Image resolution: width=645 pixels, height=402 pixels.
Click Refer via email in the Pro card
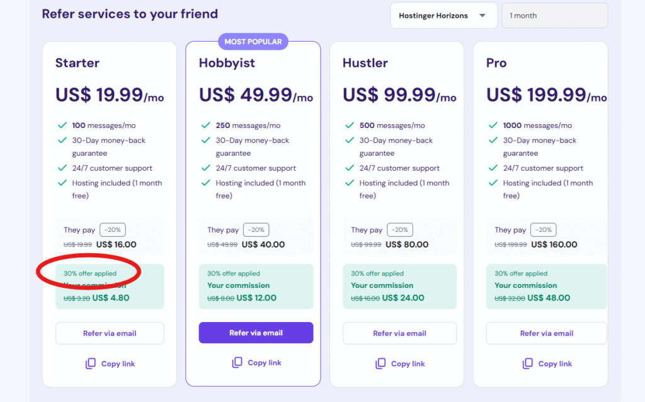pyautogui.click(x=546, y=333)
